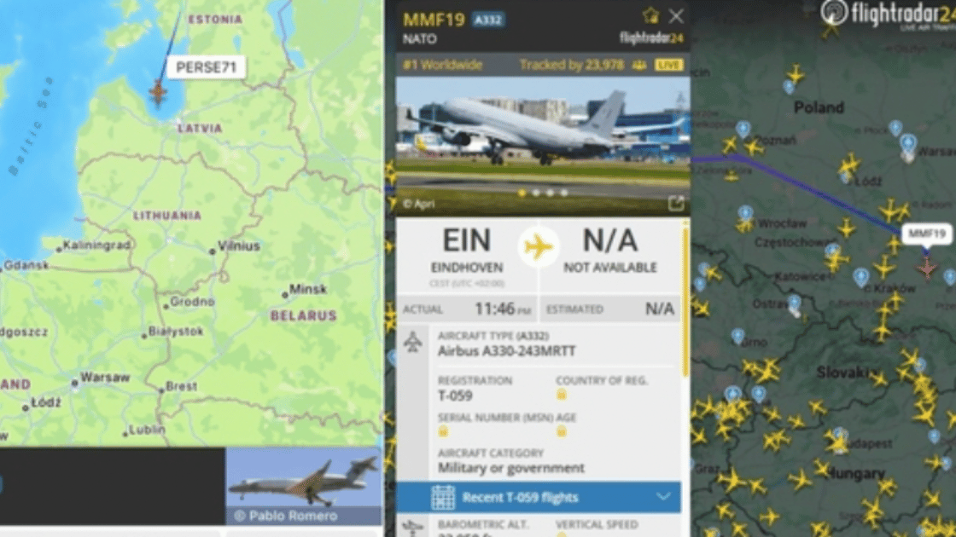The image size is (956, 537).
Task: Click the A332 aircraft type badge
Action: [x=488, y=20]
